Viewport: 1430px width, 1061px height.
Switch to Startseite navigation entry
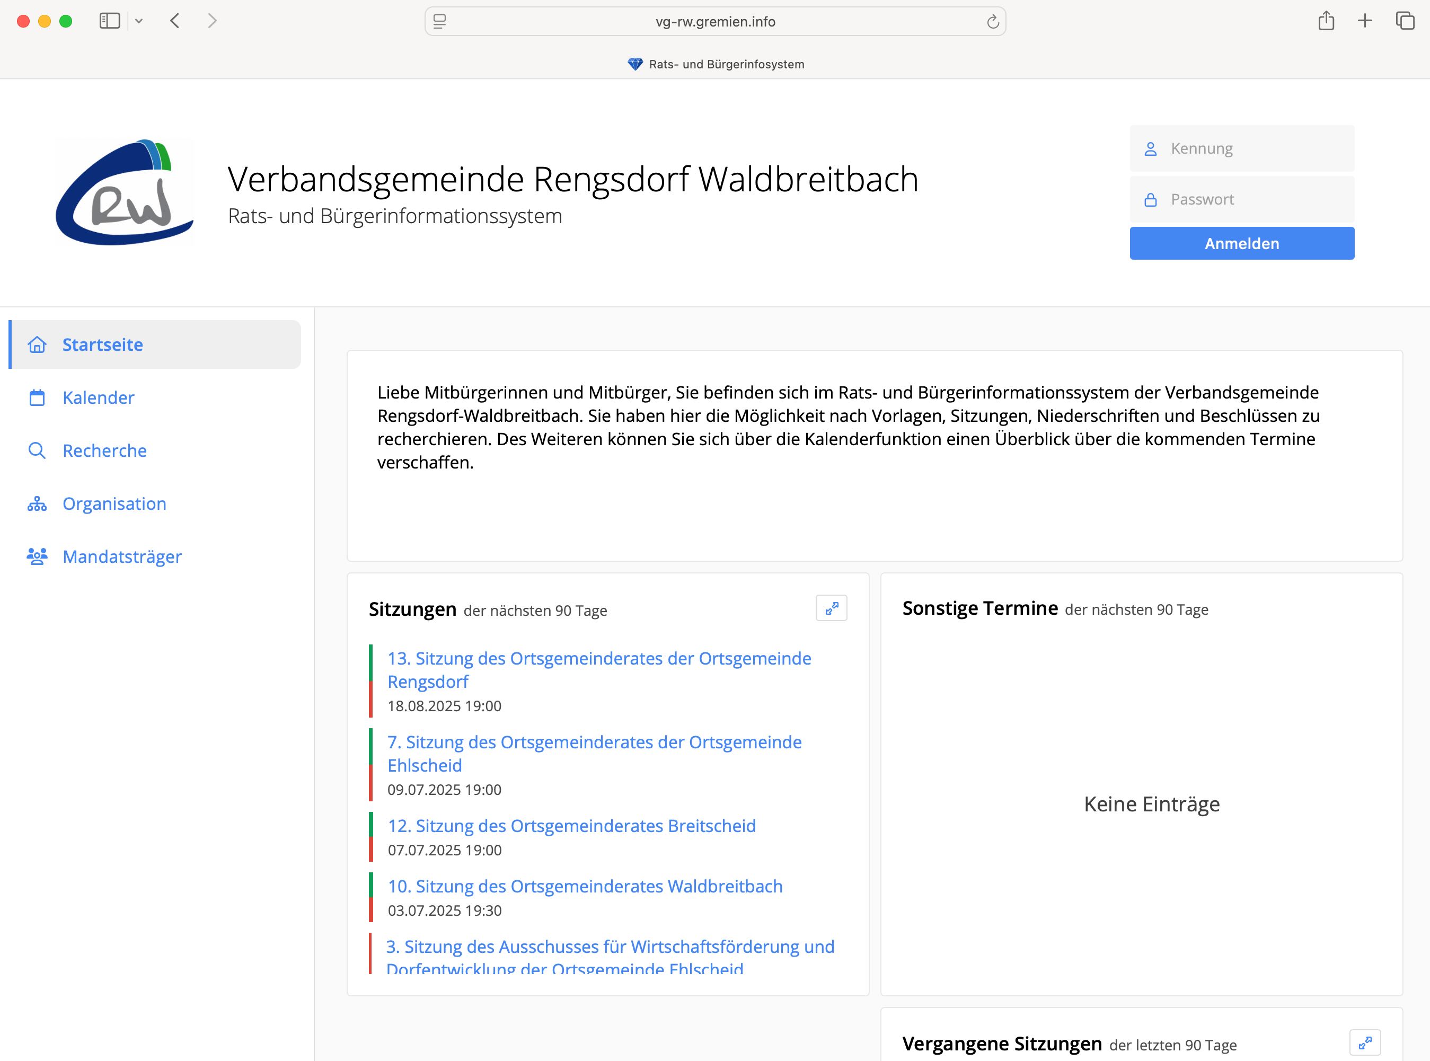(103, 344)
